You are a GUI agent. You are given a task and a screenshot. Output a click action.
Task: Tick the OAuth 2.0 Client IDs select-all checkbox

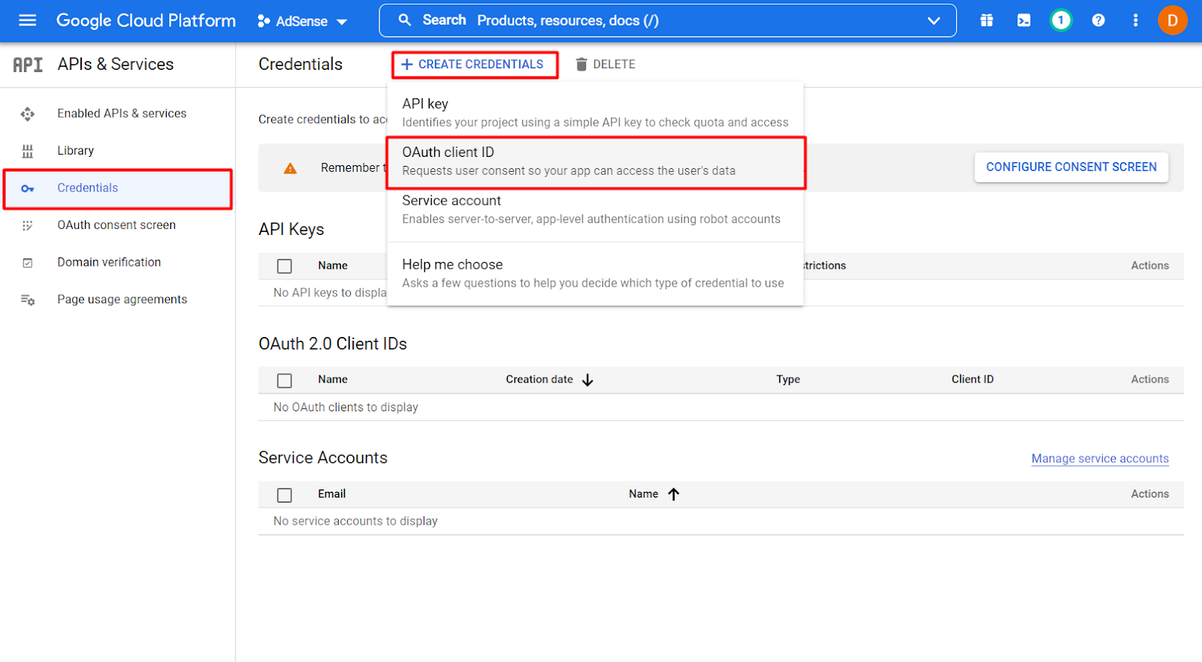(285, 381)
